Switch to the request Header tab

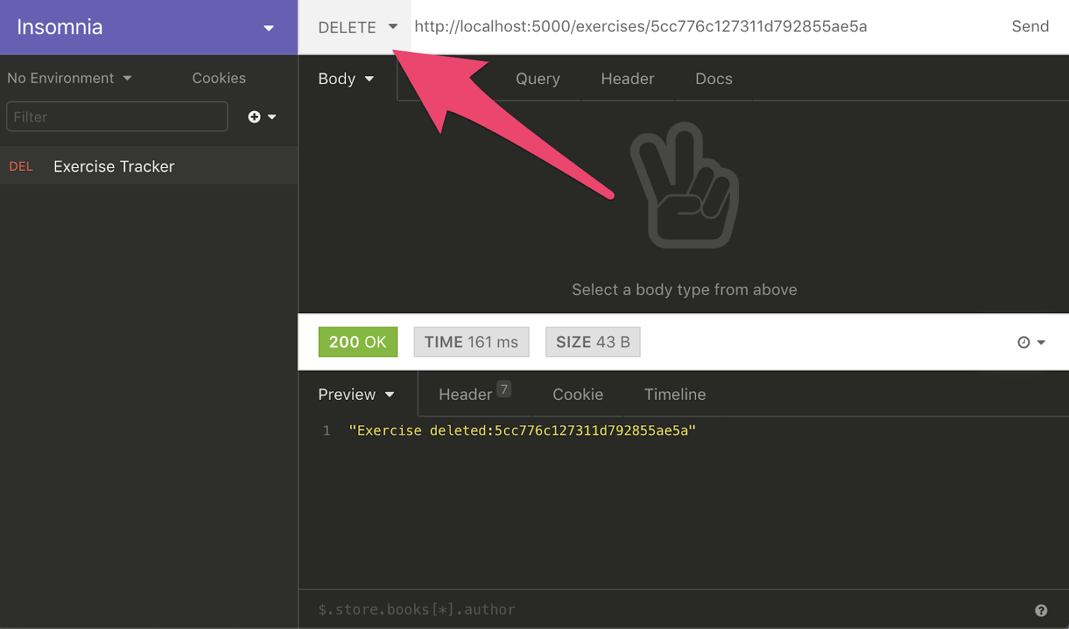point(627,79)
